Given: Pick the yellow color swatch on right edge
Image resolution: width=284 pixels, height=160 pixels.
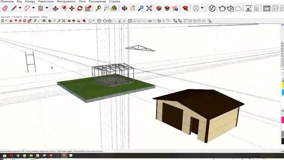Looking at the screenshot, I should pyautogui.click(x=283, y=85).
